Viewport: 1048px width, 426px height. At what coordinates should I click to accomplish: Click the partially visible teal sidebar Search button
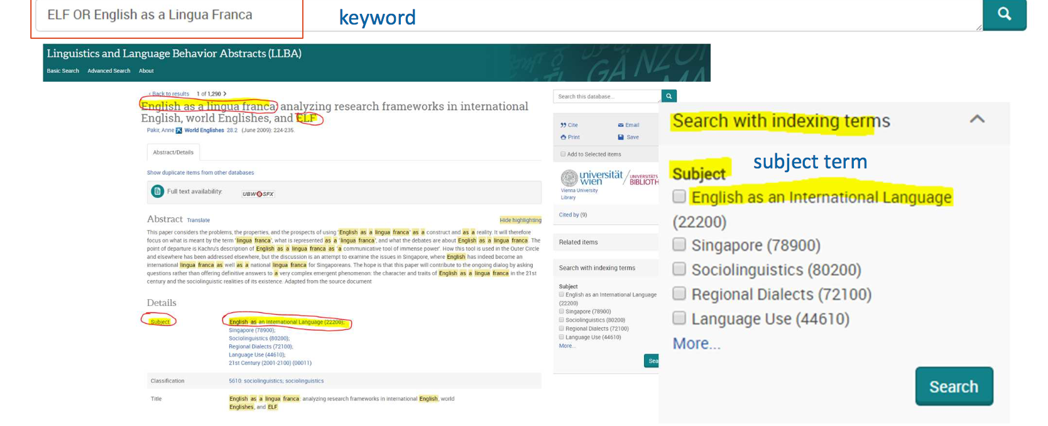[652, 361]
